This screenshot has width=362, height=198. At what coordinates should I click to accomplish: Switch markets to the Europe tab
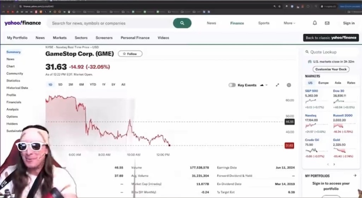pos(323,83)
